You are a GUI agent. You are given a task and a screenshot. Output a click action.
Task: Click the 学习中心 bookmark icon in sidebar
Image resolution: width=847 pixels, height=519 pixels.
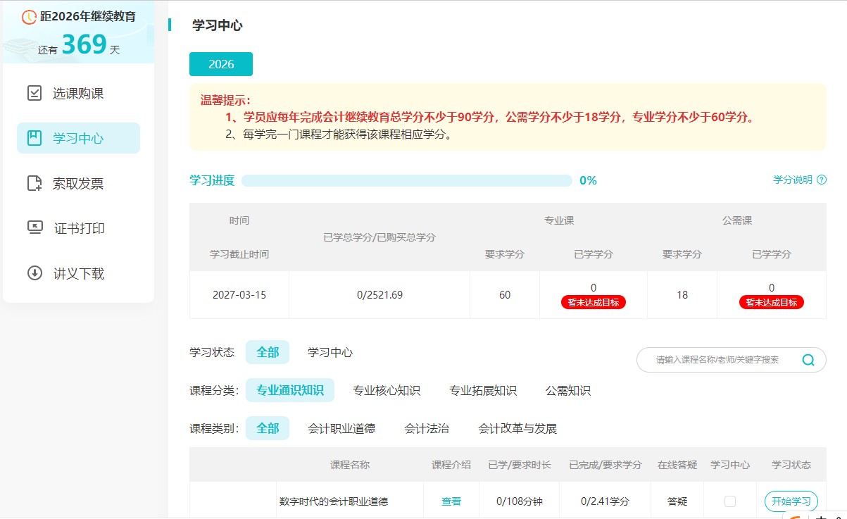pyautogui.click(x=34, y=138)
